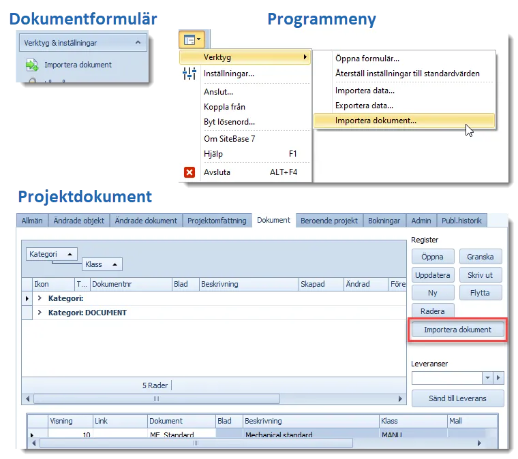Click lower grid scroll right arrow
This screenshot has height=459, width=518.
point(479,443)
